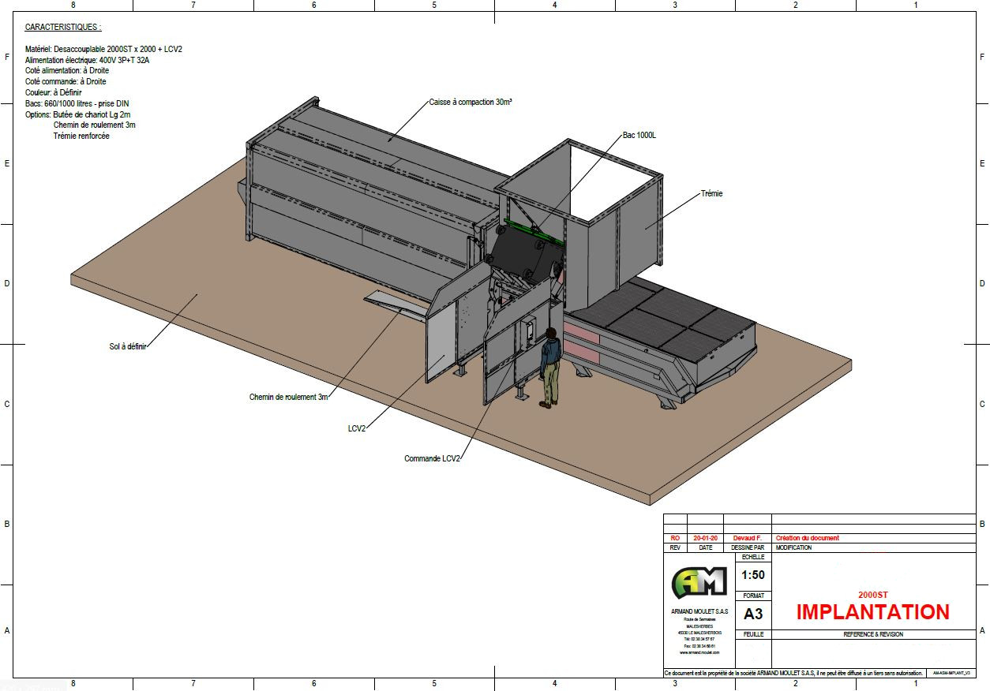Click the A3 format cell
The image size is (990, 691).
753,614
